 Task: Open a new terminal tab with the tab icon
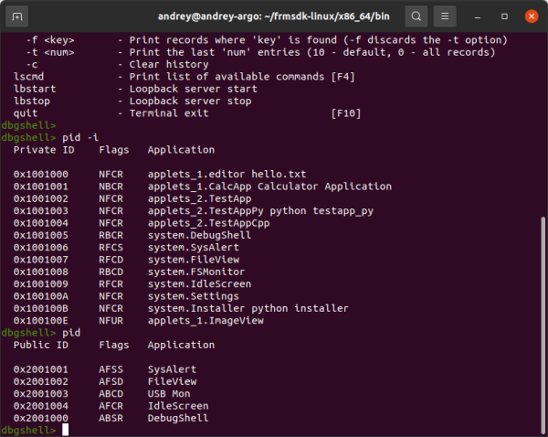pos(16,16)
